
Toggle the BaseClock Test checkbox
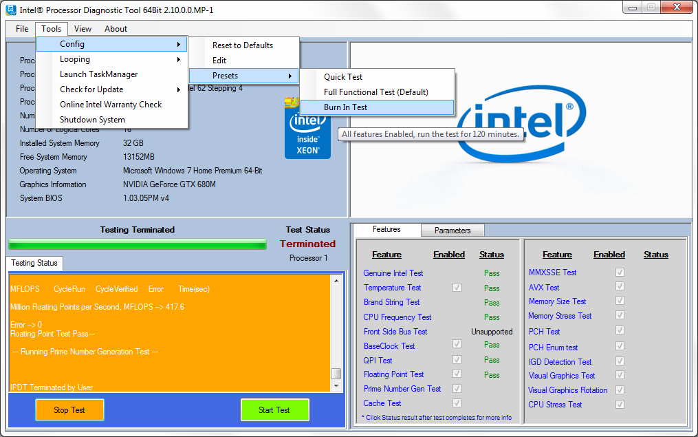click(x=457, y=344)
